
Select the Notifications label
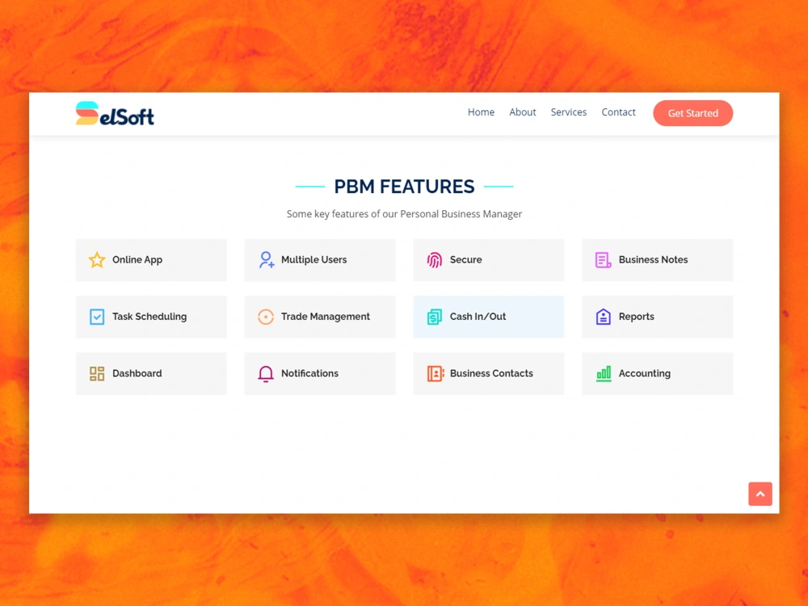(x=309, y=373)
